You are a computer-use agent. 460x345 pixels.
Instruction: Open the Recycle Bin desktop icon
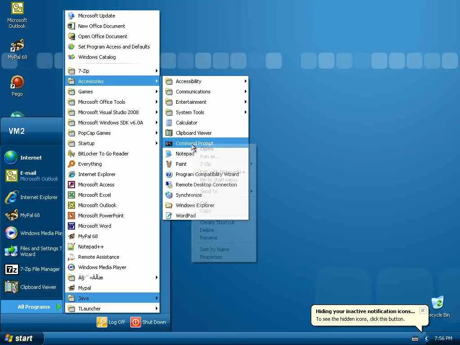pyautogui.click(x=438, y=306)
